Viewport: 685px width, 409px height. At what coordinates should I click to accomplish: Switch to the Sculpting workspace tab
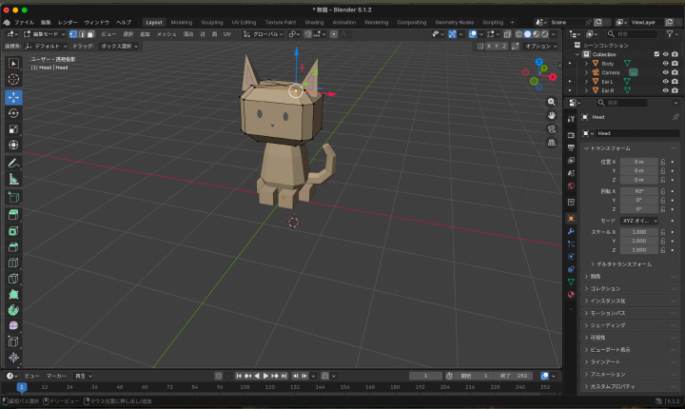212,22
